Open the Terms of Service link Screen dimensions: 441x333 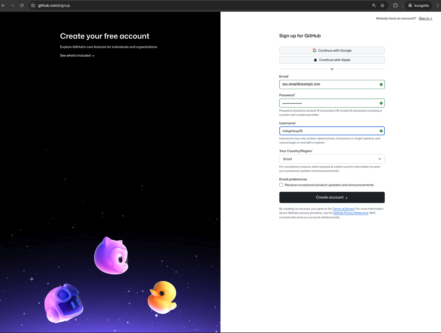(x=343, y=209)
